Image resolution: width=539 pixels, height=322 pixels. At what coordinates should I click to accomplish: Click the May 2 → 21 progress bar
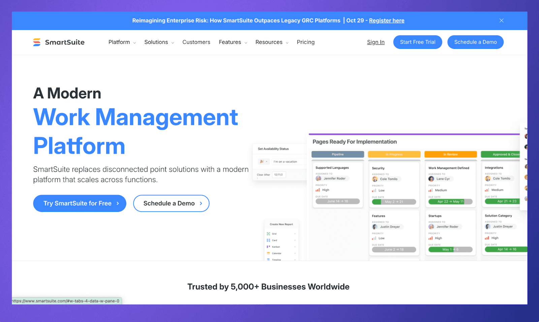tap(394, 202)
